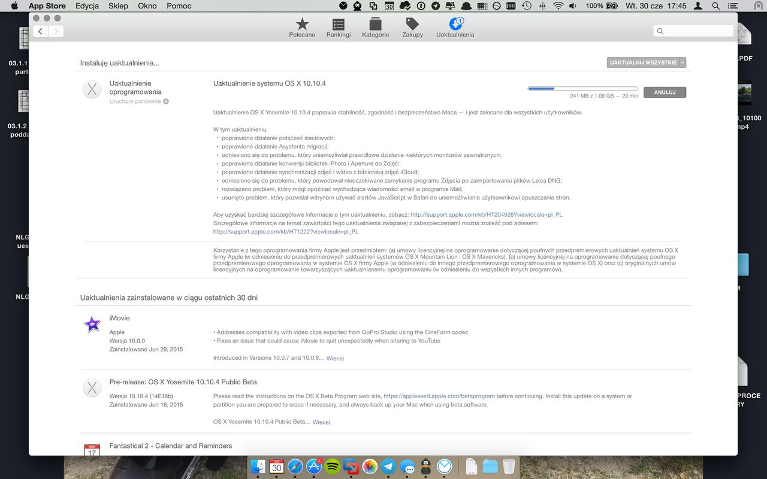Screen dimensions: 767x479
Task: Open the Edycja menu
Action: [x=87, y=6]
